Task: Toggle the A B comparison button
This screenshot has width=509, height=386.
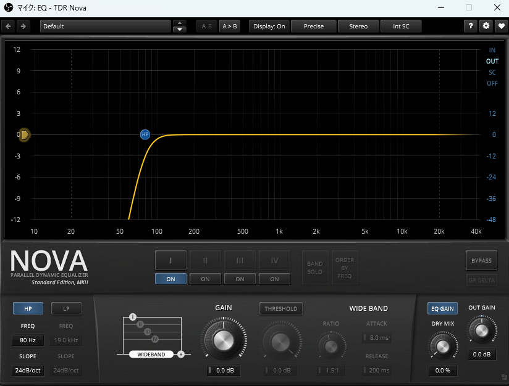Action: 207,27
